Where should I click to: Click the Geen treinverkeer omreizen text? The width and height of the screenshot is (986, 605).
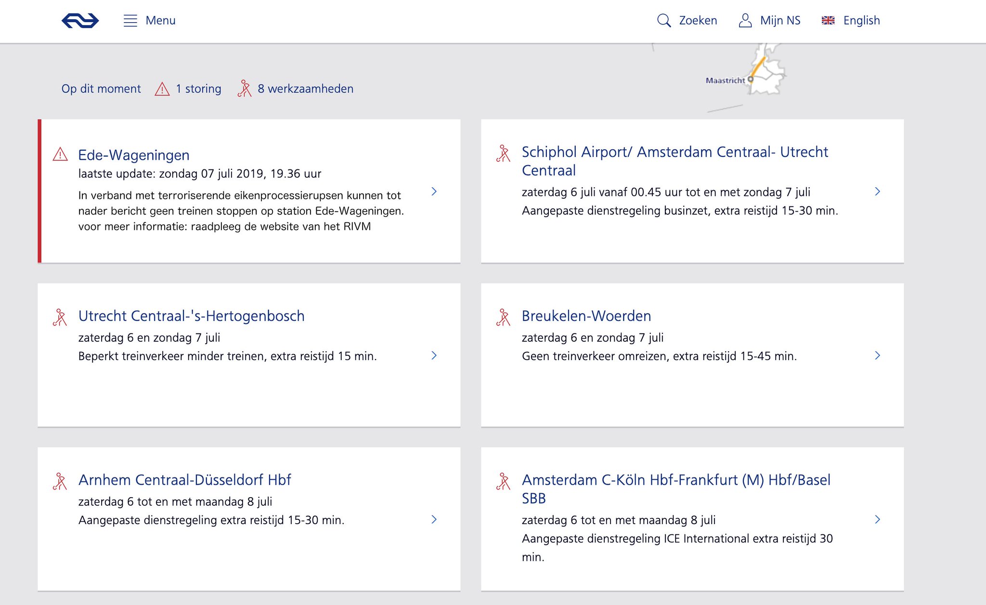[x=659, y=356]
